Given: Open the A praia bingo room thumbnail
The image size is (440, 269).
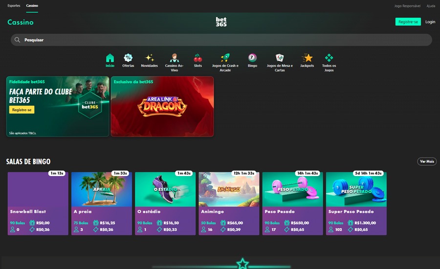Looking at the screenshot, I should pos(102,190).
